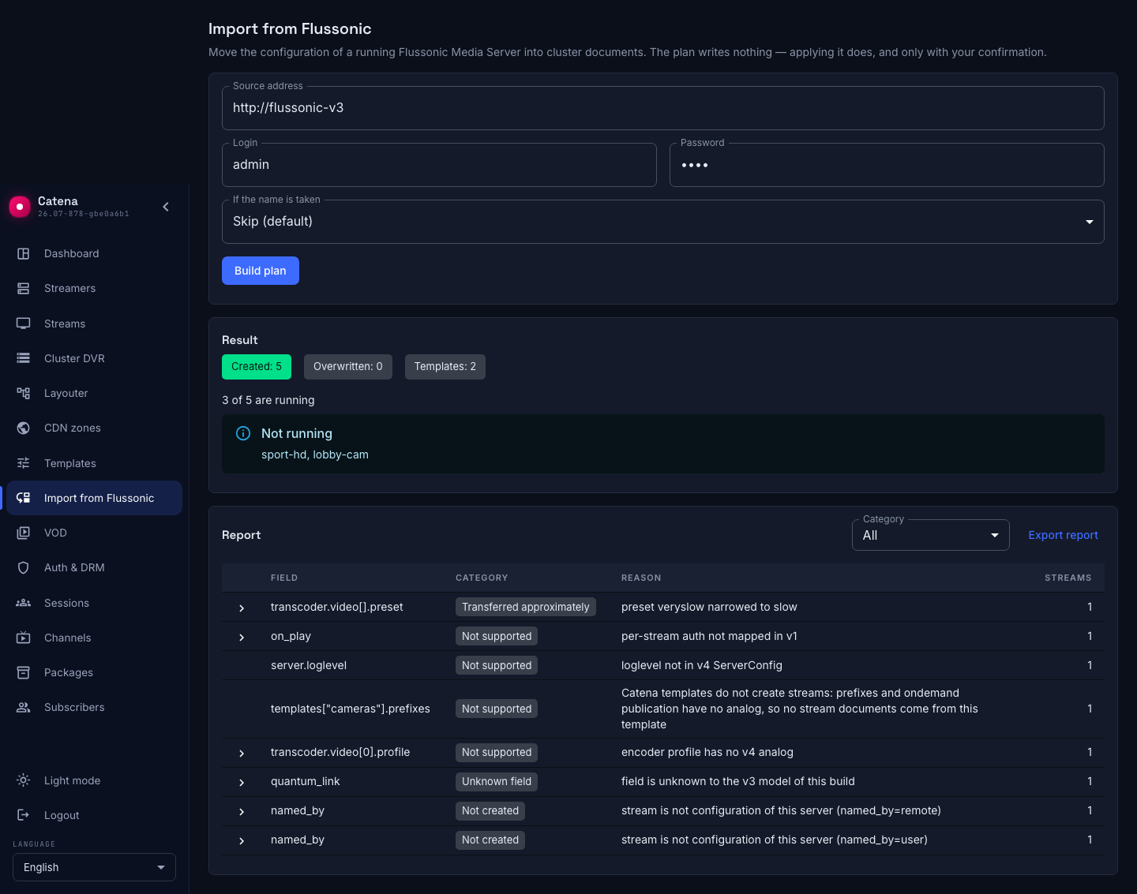The height and width of the screenshot is (894, 1137).
Task: Open the Category filter dropdown
Action: click(931, 535)
